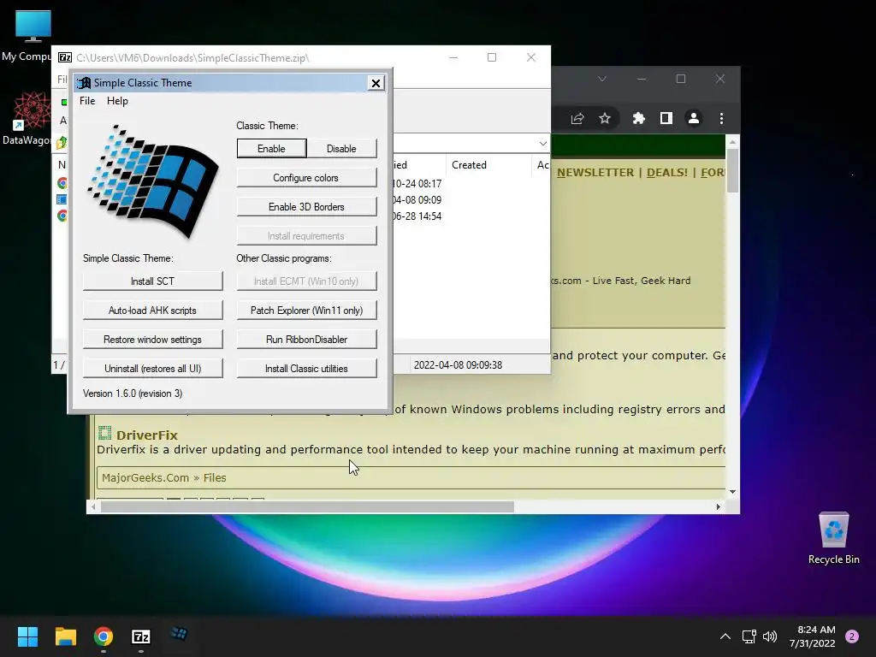Click Run RibbonDisabler button
Image resolution: width=876 pixels, height=657 pixels.
pos(306,339)
